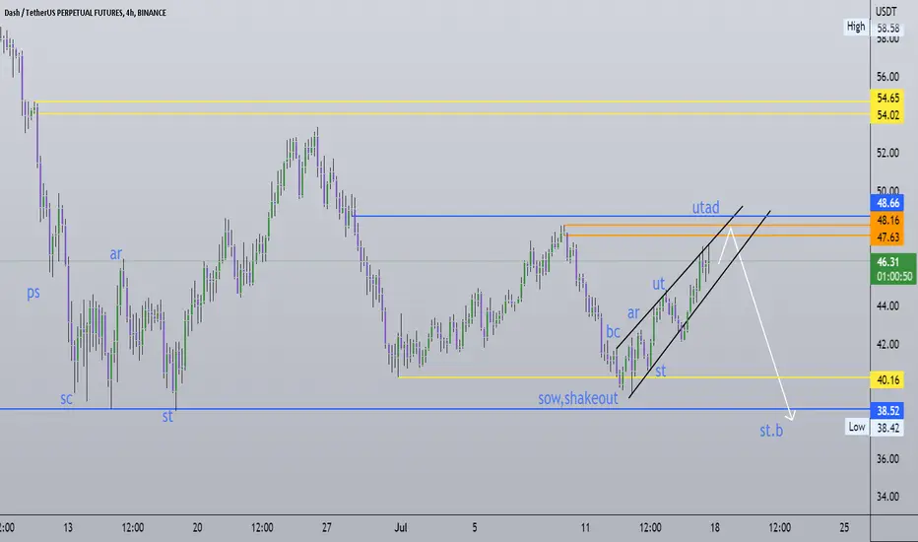Viewport: 918px width, 542px height.
Task: Click the '18' date on time axis
Action: point(714,528)
